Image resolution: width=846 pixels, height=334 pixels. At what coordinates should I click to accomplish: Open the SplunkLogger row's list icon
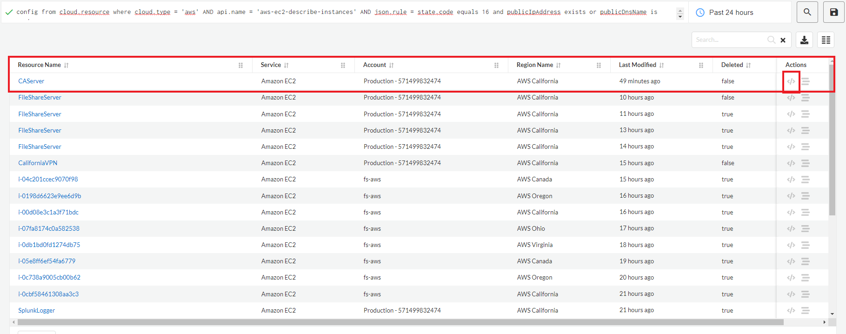point(806,310)
